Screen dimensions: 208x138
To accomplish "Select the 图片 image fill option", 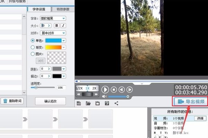I will coord(33,54).
